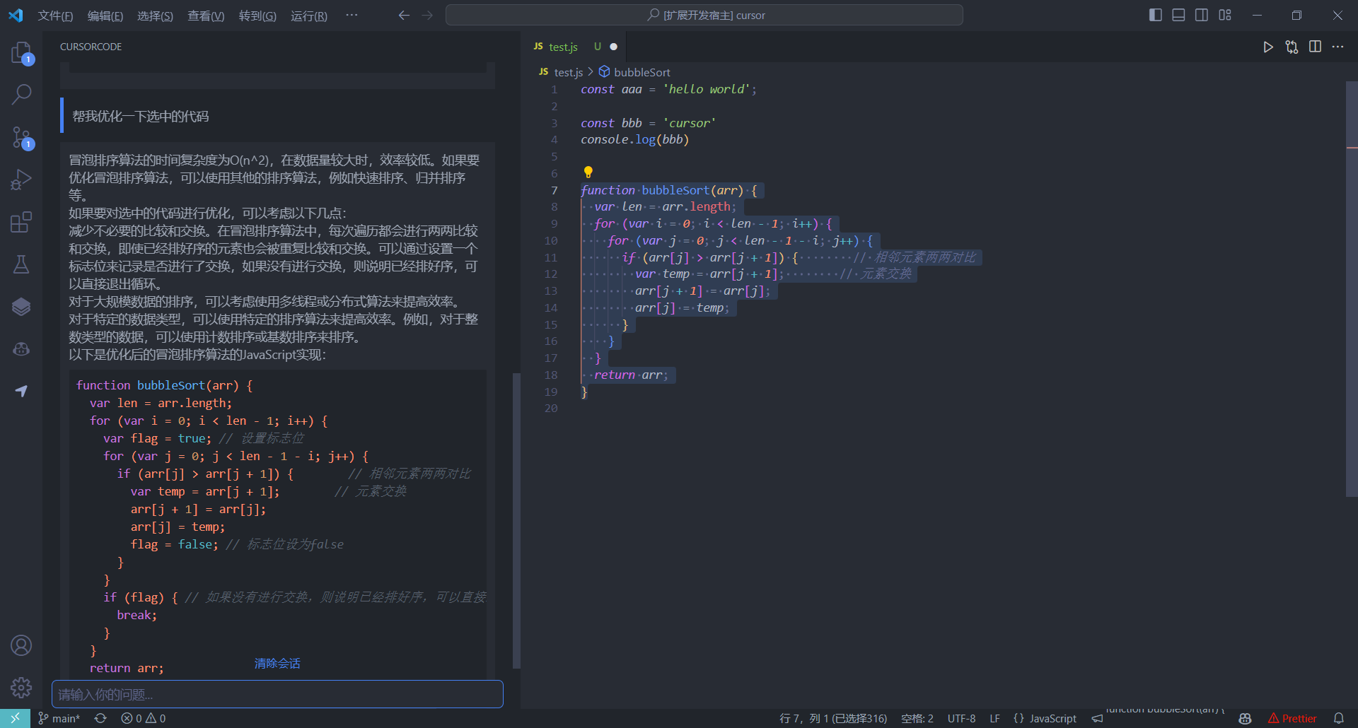Open editor more actions ellipsis menu
The height and width of the screenshot is (728, 1358).
(x=1338, y=47)
